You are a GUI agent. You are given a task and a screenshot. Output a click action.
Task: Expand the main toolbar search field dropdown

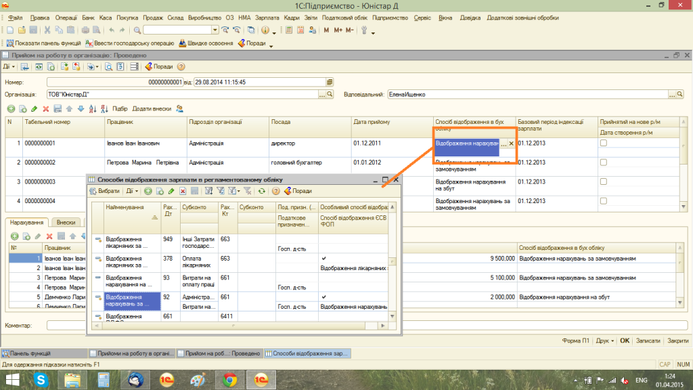(x=215, y=30)
